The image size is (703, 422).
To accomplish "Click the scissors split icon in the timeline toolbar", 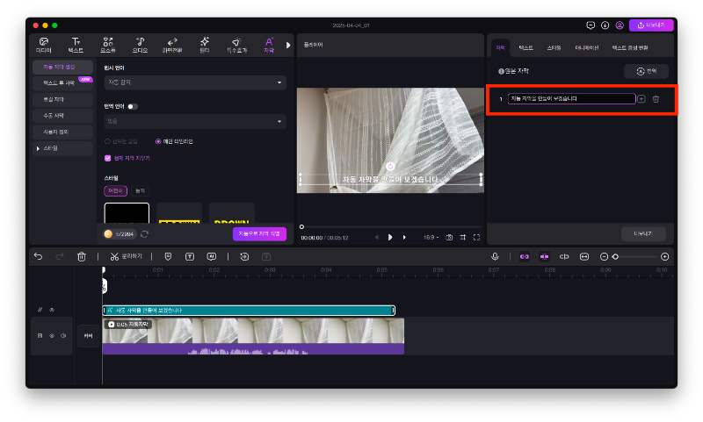I will [114, 256].
